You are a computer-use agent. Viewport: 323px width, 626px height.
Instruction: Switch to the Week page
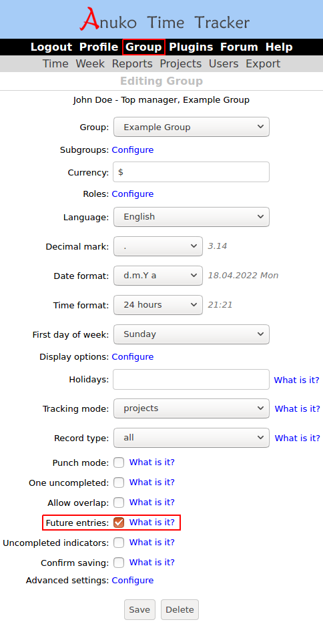pyautogui.click(x=90, y=64)
